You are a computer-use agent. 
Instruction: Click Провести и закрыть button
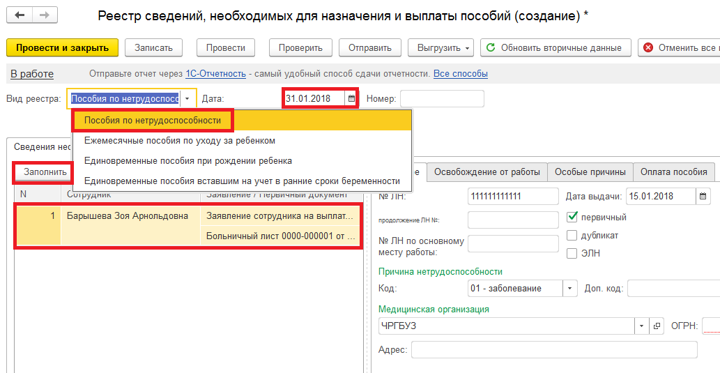63,48
